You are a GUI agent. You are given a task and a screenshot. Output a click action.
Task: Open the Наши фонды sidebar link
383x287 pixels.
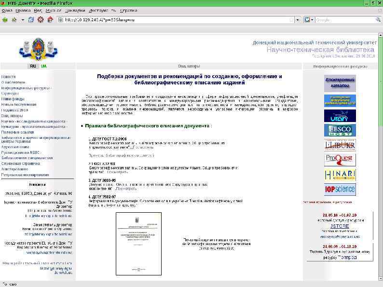tap(13, 99)
